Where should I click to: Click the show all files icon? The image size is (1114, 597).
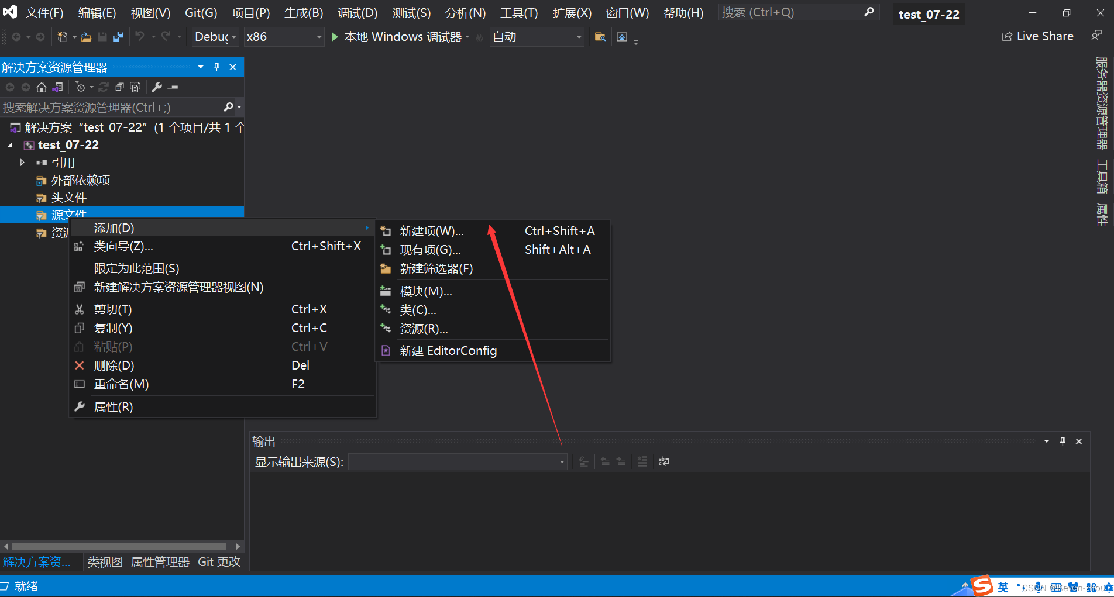[x=135, y=87]
